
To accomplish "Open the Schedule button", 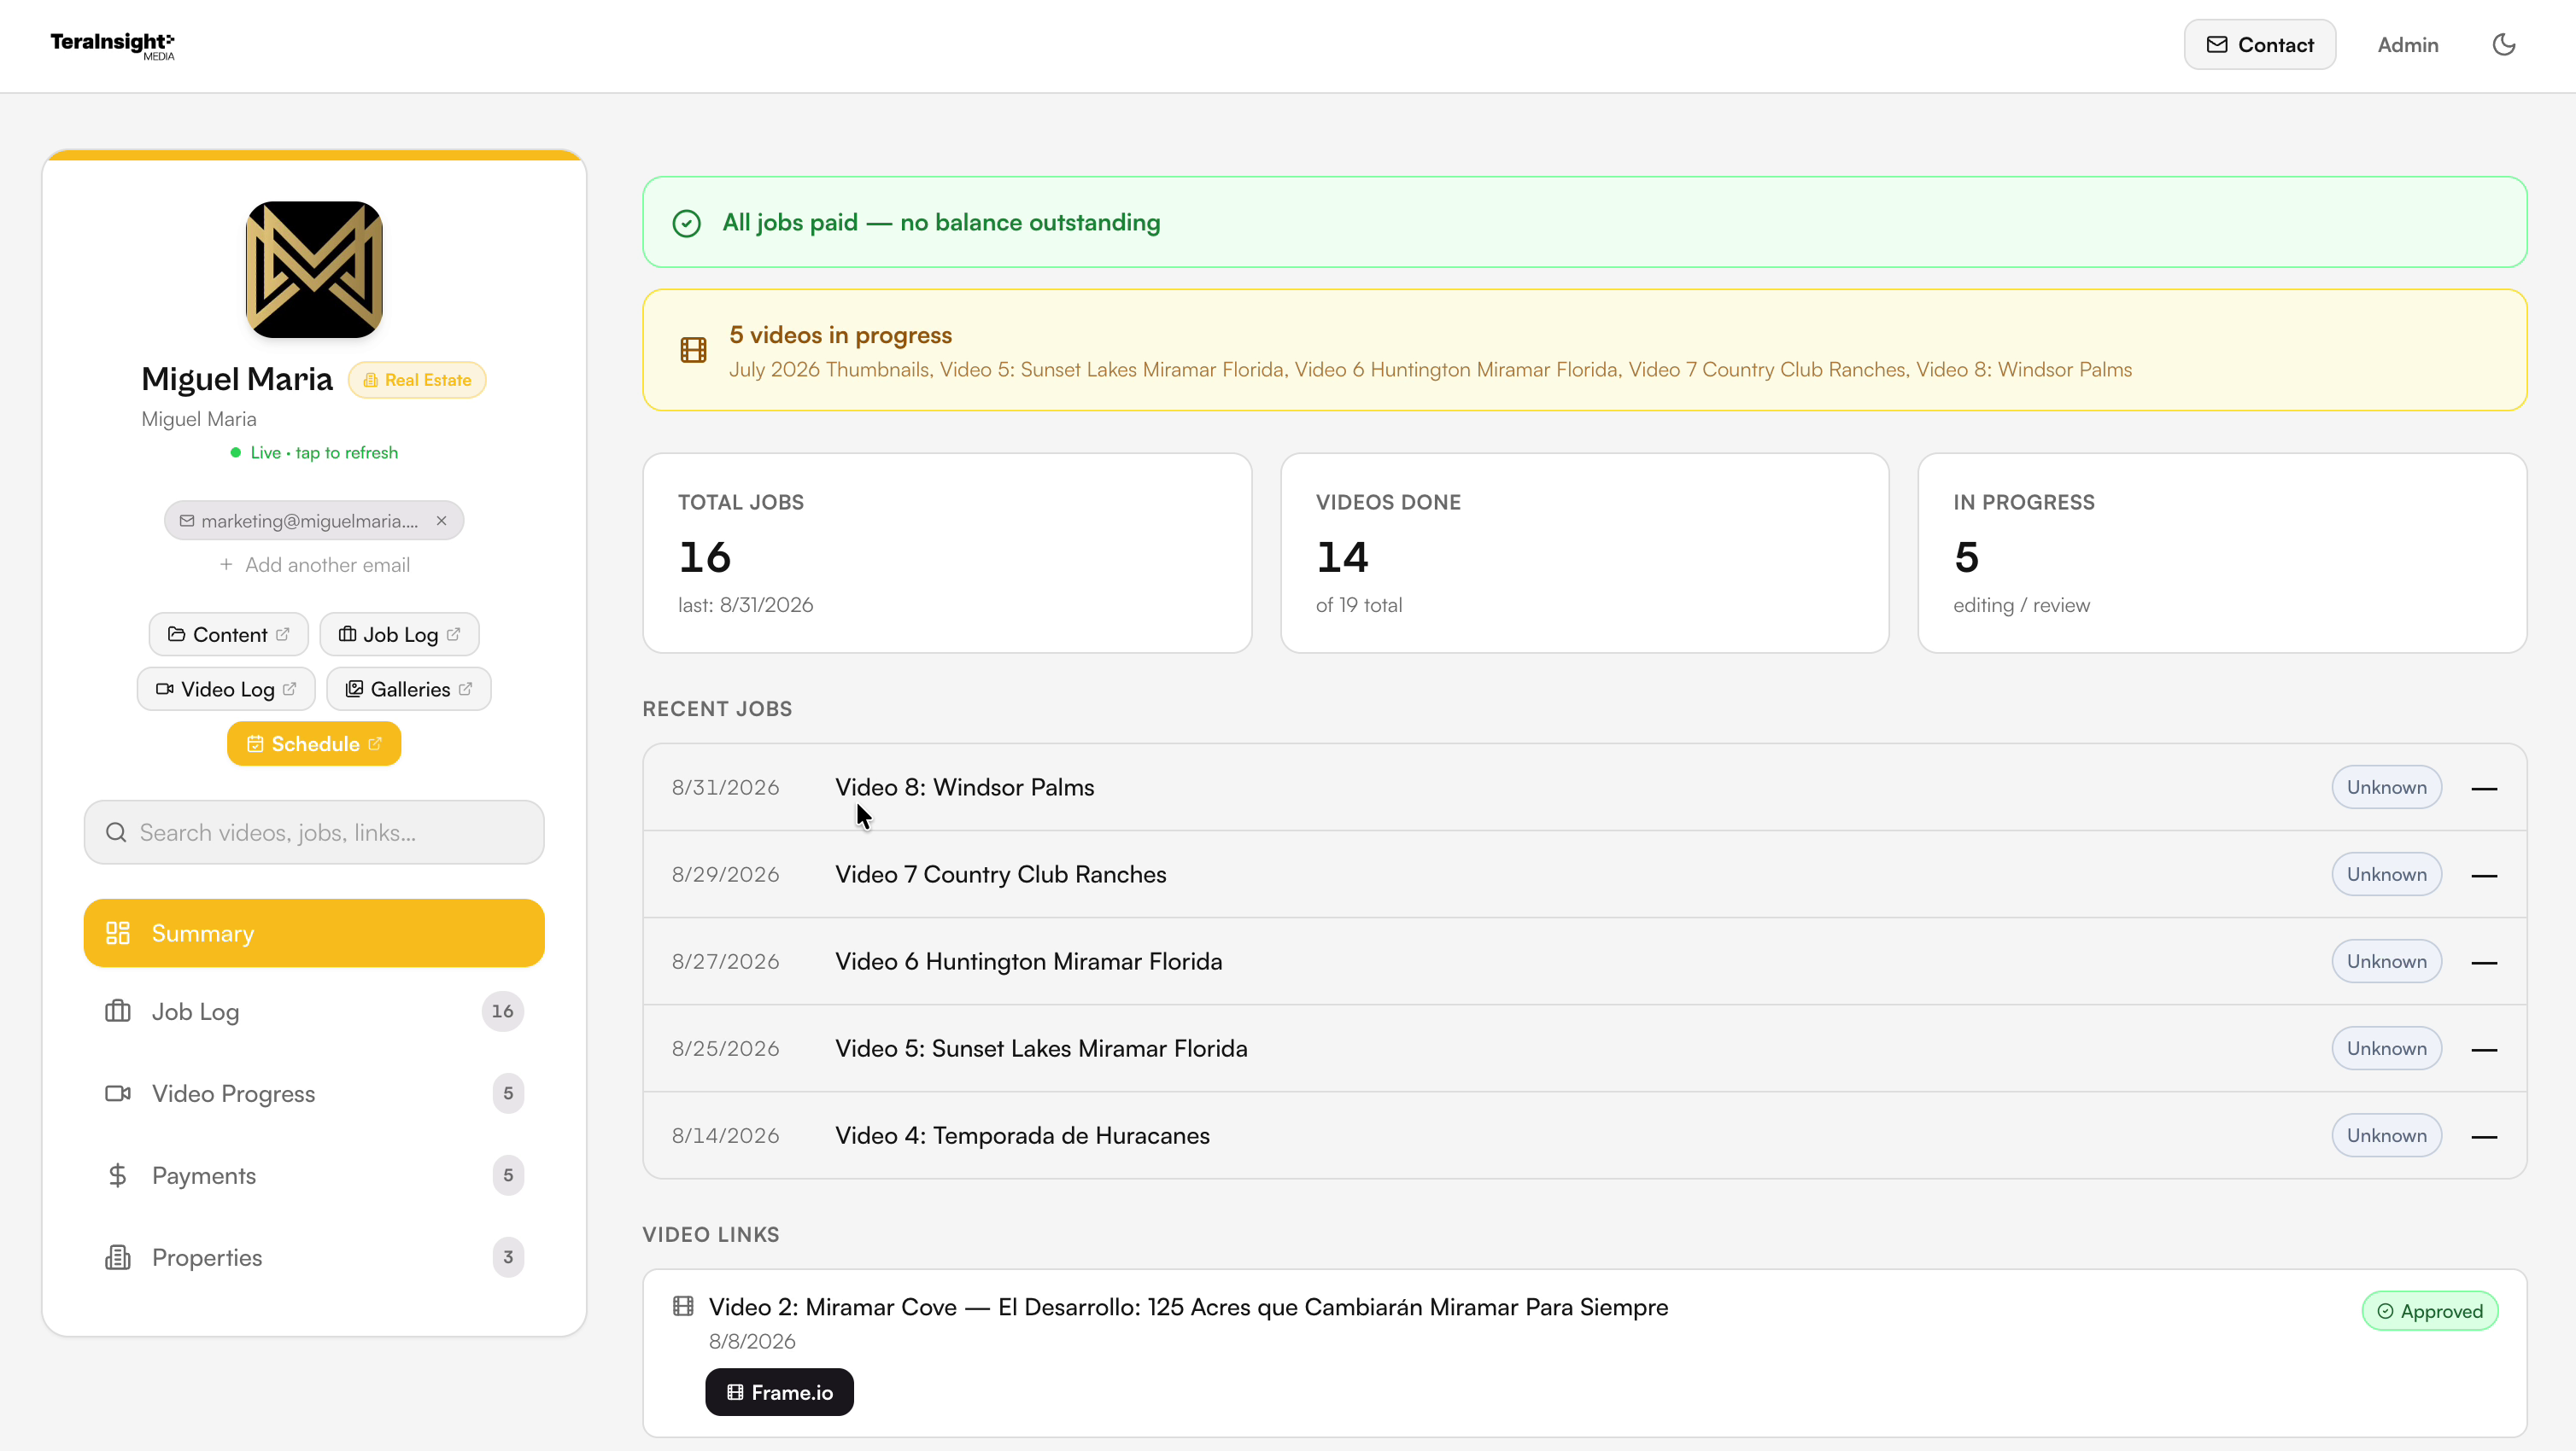I will coord(314,744).
